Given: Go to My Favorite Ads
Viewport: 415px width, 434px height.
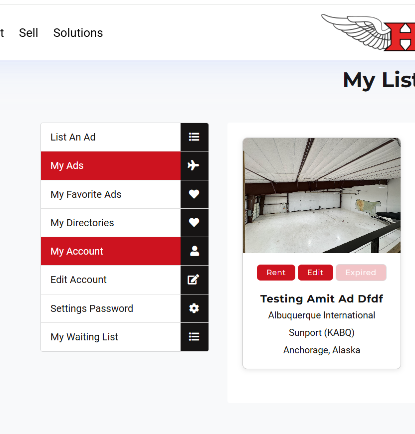Looking at the screenshot, I should tap(86, 194).
